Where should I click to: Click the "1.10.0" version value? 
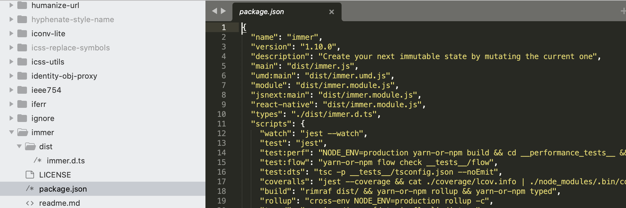point(318,47)
